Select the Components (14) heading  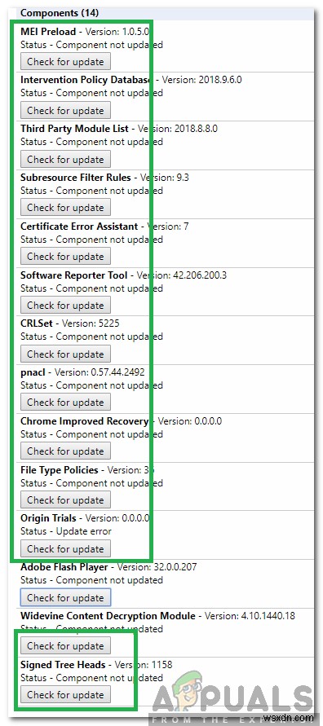pyautogui.click(x=60, y=13)
